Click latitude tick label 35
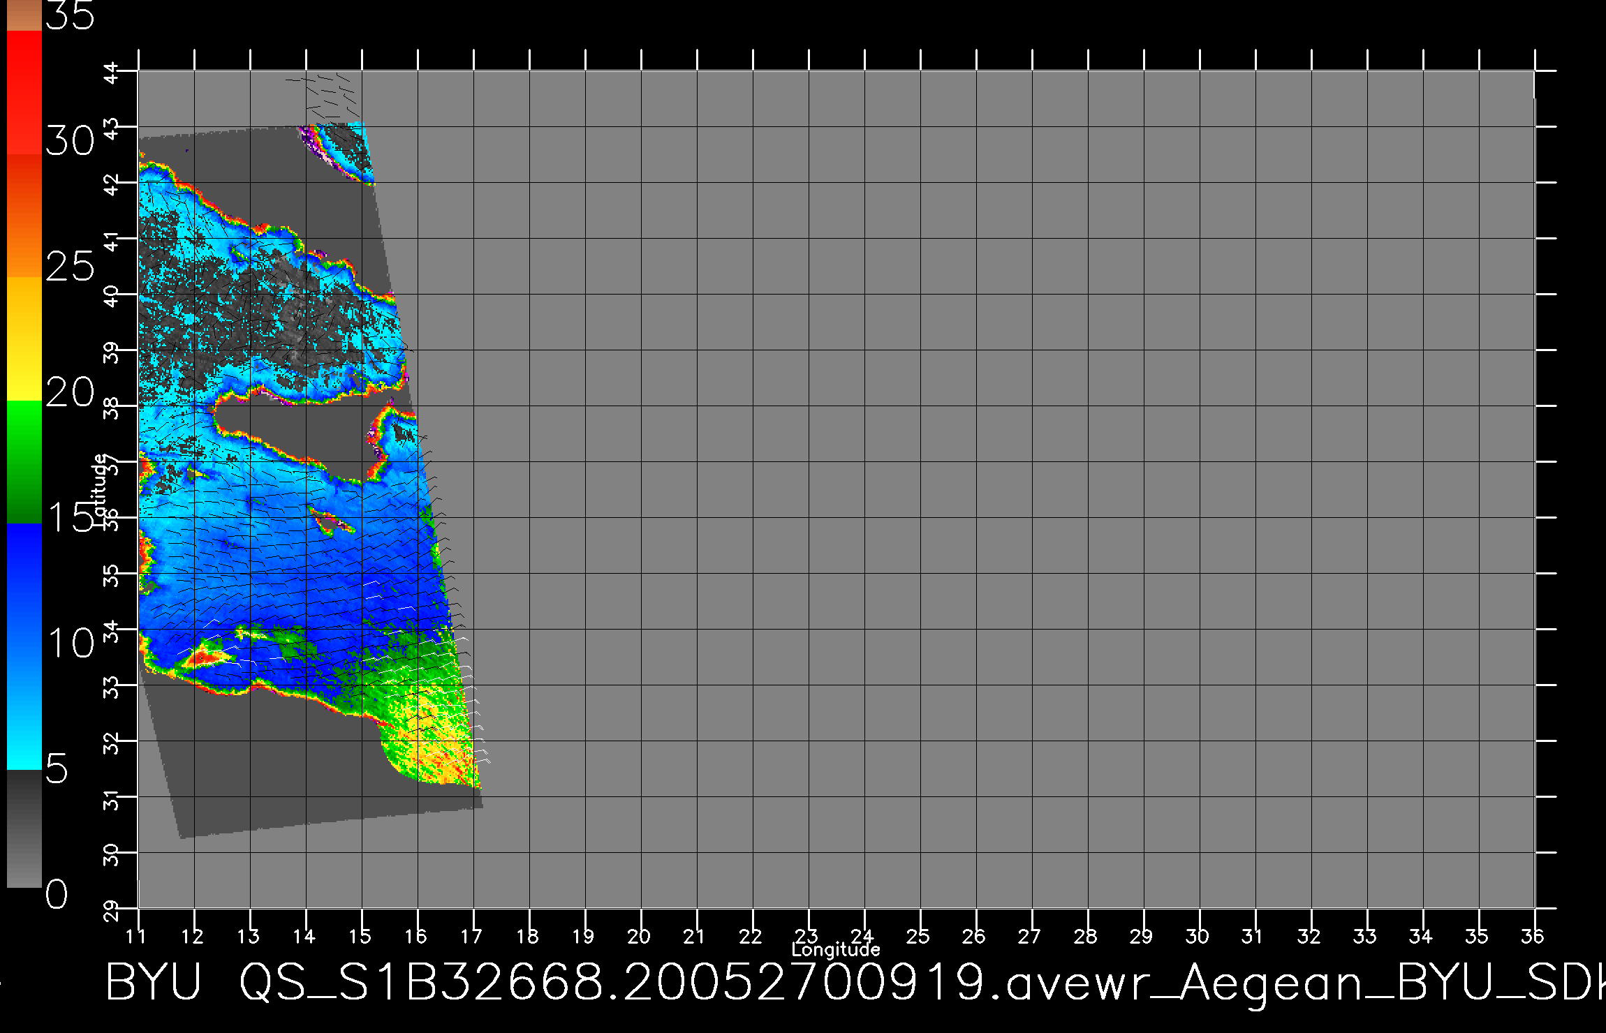1606x1033 pixels. (x=112, y=575)
